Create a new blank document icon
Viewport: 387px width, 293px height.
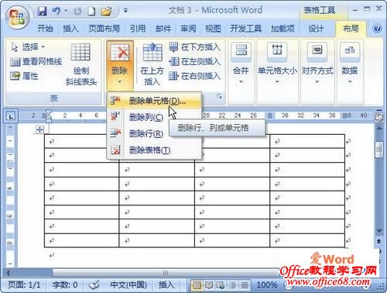[91, 11]
